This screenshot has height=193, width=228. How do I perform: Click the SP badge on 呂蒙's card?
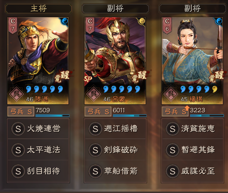[88, 78]
